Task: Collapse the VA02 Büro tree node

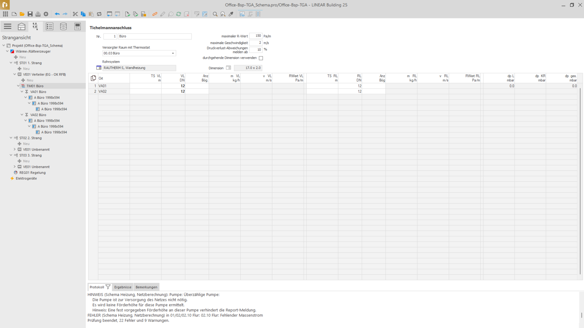Action: 22,115
